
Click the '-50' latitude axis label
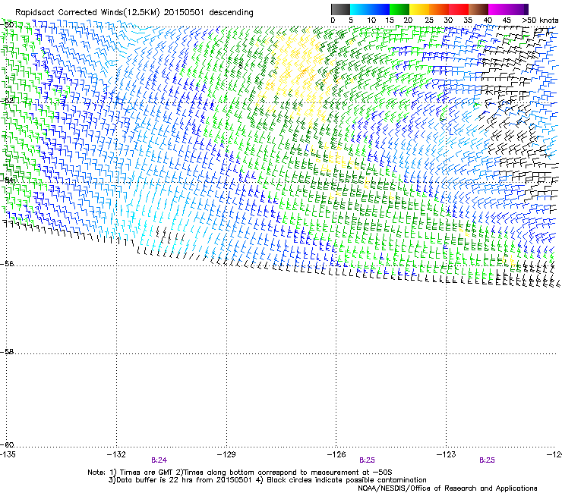[7, 25]
